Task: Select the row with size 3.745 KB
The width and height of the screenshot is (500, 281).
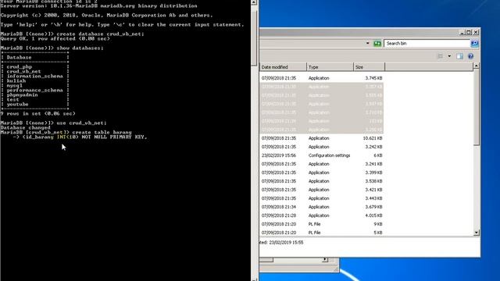Action: [x=322, y=78]
